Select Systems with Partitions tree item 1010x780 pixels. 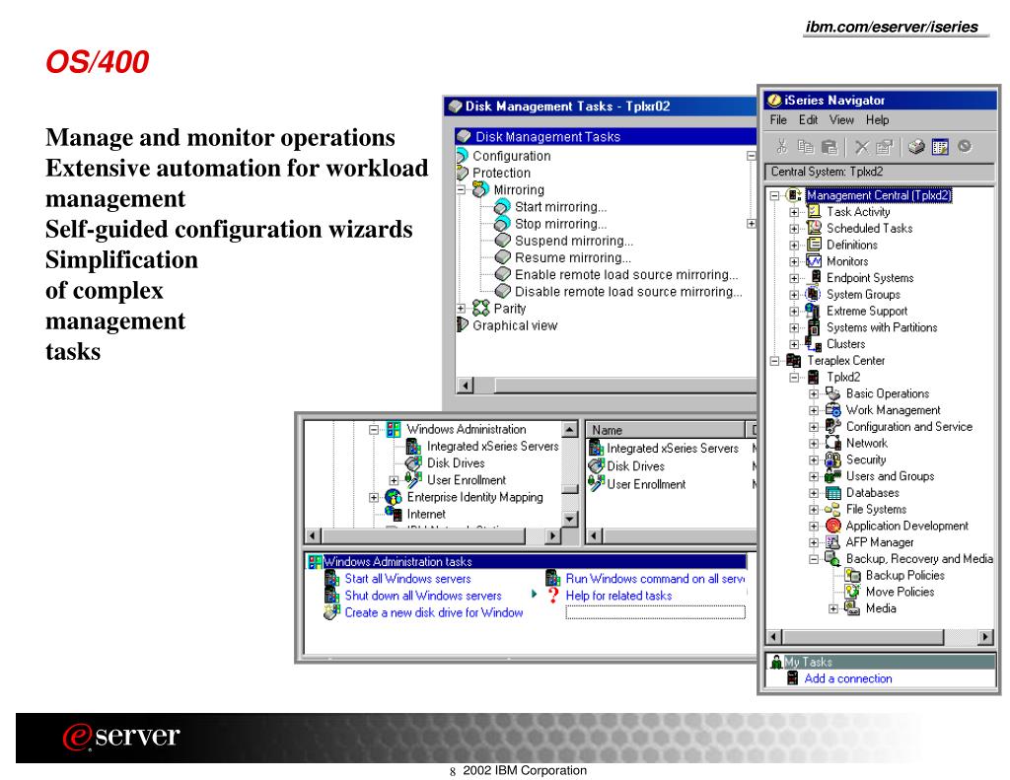(x=881, y=327)
